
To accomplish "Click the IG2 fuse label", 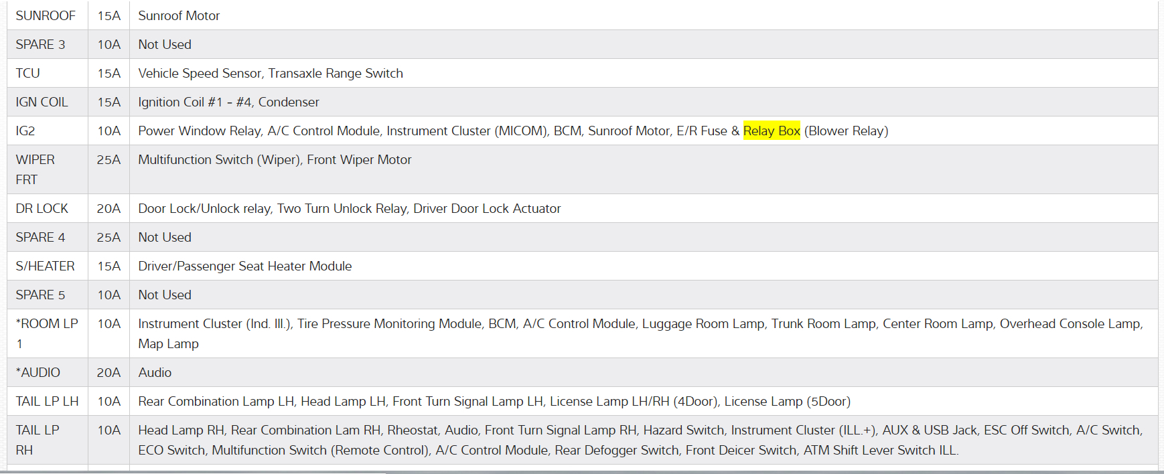I will 25,131.
